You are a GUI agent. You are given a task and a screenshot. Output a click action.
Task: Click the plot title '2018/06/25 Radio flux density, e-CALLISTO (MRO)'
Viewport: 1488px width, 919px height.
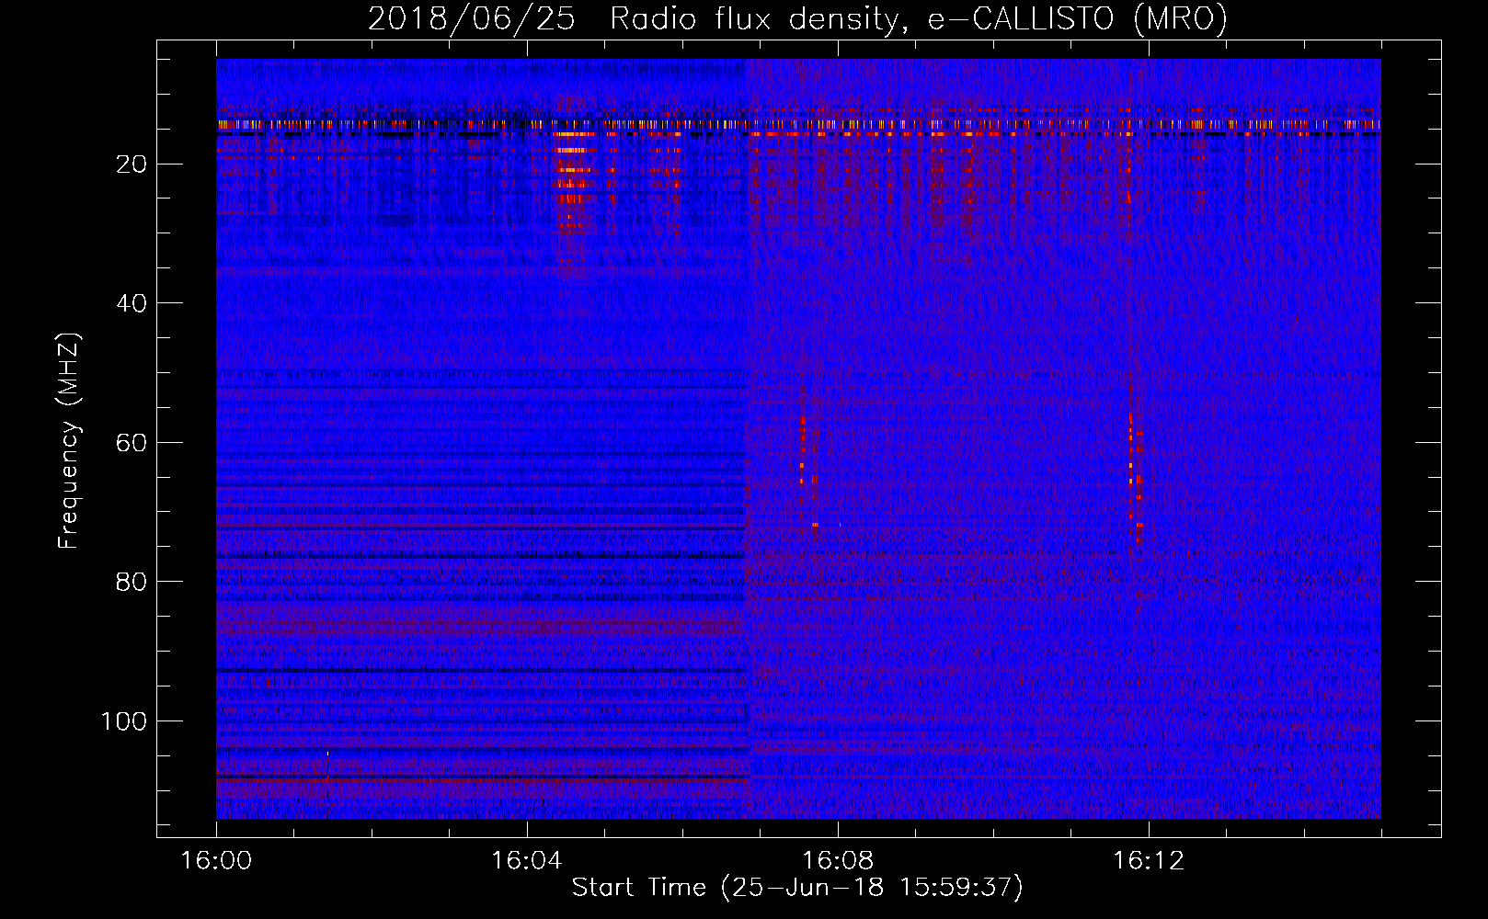click(x=797, y=18)
